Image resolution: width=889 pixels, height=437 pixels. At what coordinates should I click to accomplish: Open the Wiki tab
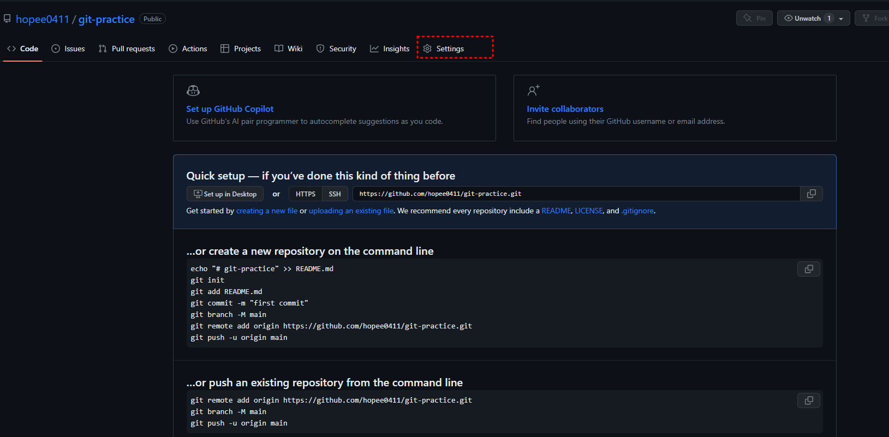[x=288, y=49]
